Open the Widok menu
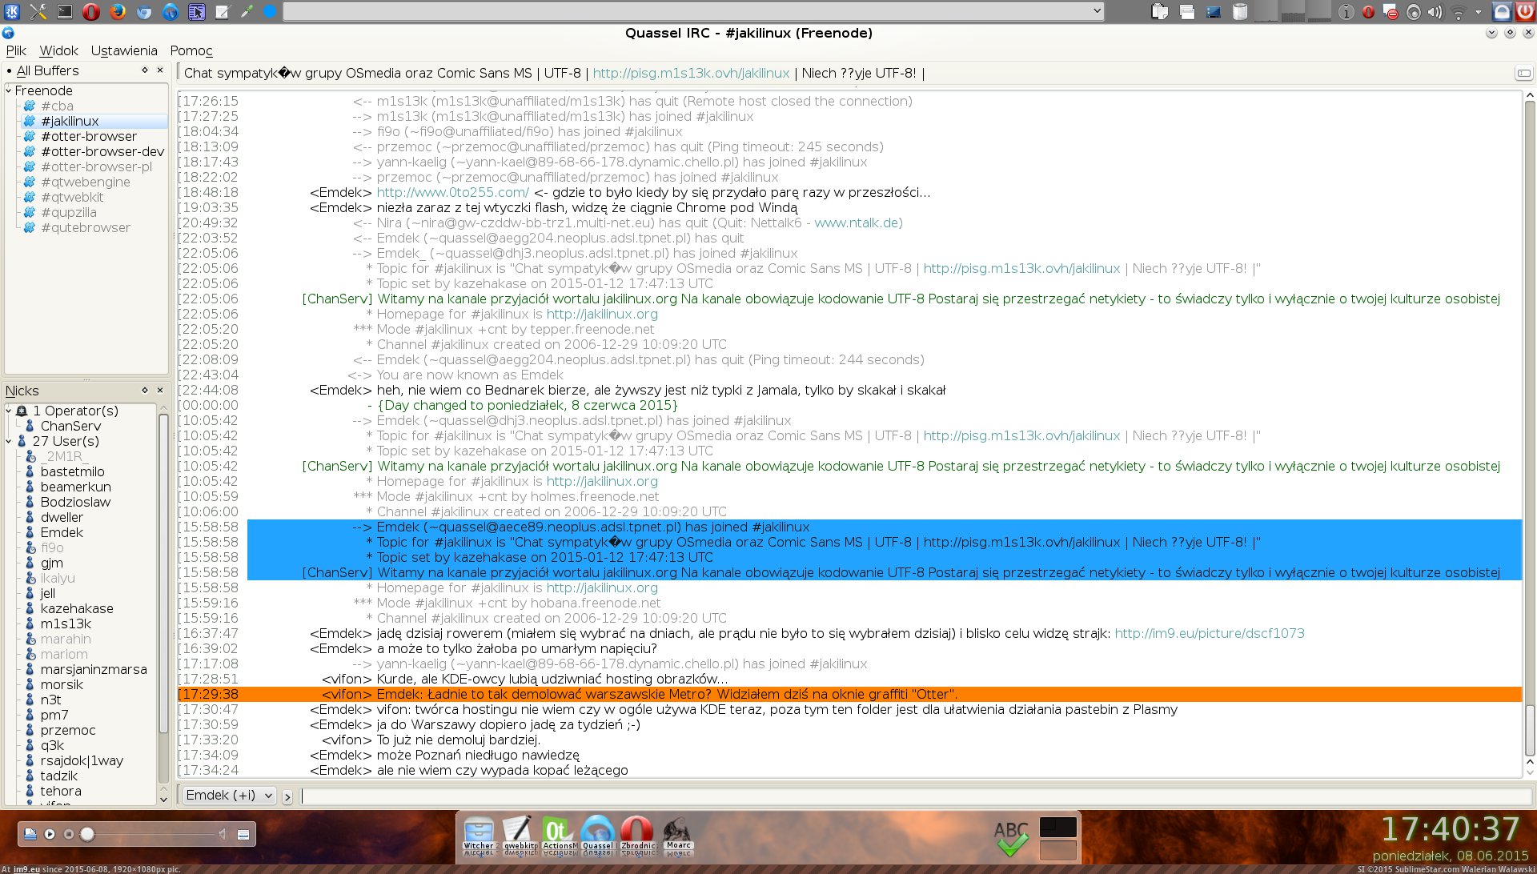 [x=59, y=50]
